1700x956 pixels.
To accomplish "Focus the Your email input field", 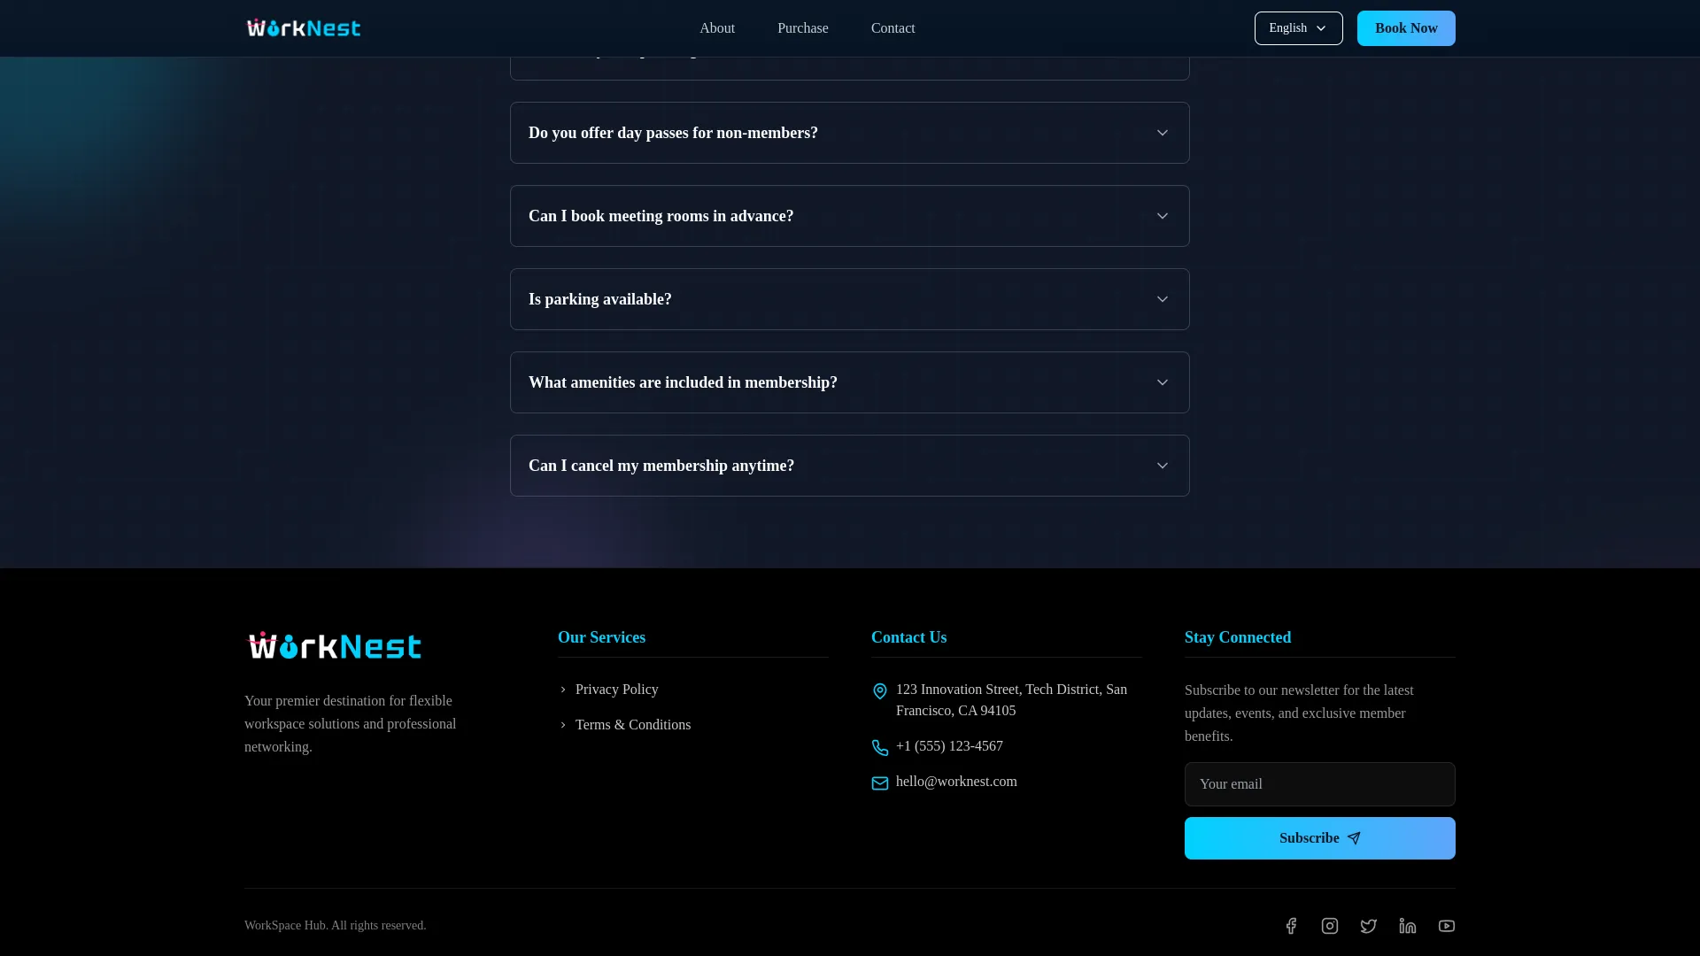I will [x=1319, y=784].
